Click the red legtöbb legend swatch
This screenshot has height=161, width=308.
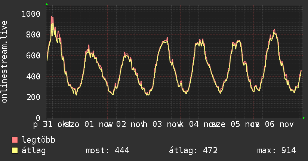click(x=15, y=140)
